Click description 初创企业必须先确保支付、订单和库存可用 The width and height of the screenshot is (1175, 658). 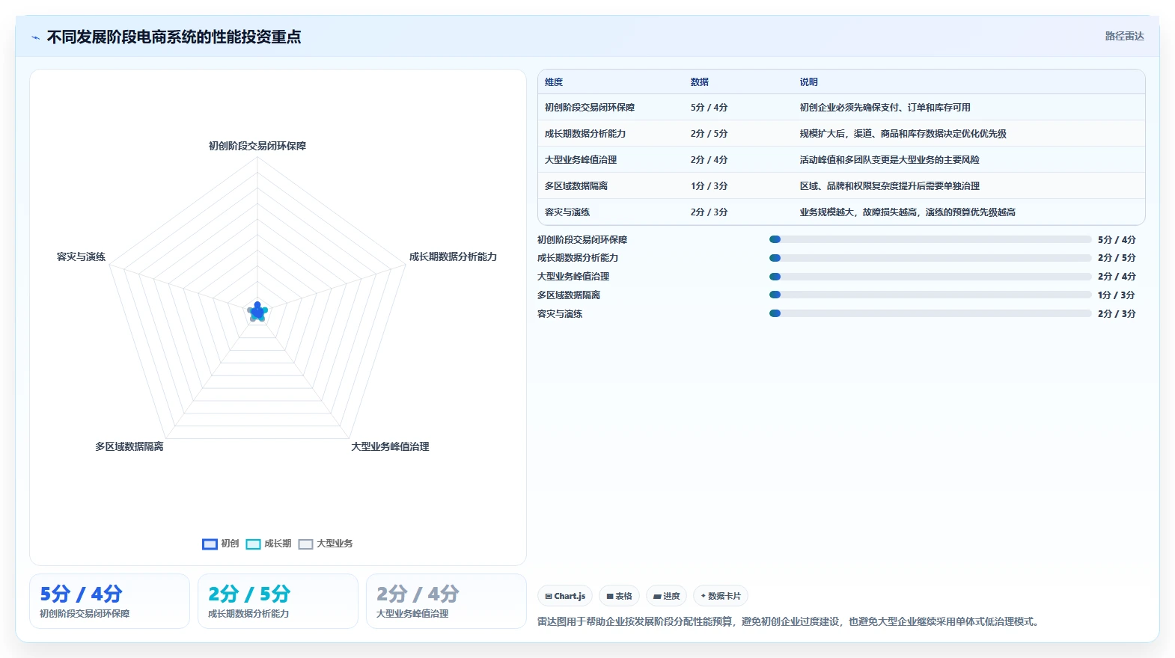[x=885, y=108]
